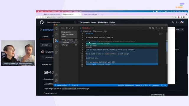Close the README.md editor tab
This screenshot has height=106, width=189.
93,28
